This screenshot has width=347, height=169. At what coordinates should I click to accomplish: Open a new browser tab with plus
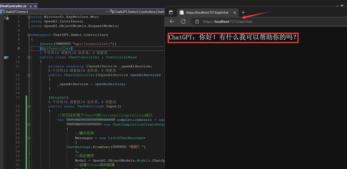pyautogui.click(x=243, y=12)
